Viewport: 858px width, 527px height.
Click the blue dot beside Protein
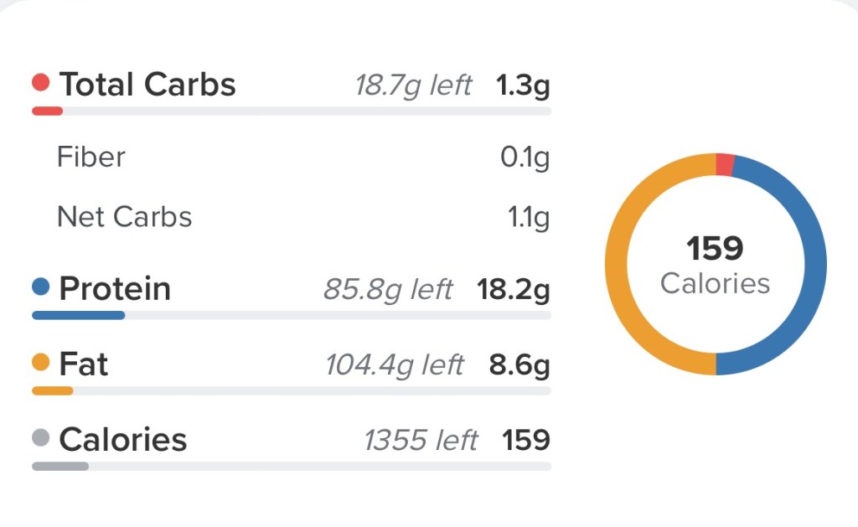point(41,287)
